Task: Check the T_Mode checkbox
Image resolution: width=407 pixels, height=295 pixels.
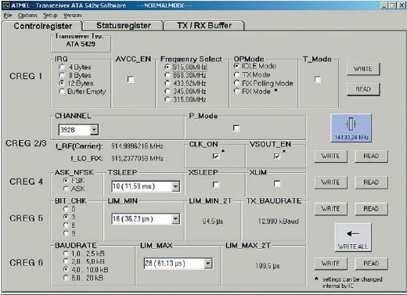Action: [x=318, y=79]
